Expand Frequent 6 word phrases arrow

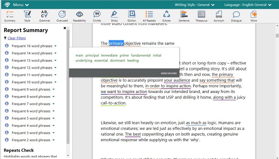[x=54, y=111]
